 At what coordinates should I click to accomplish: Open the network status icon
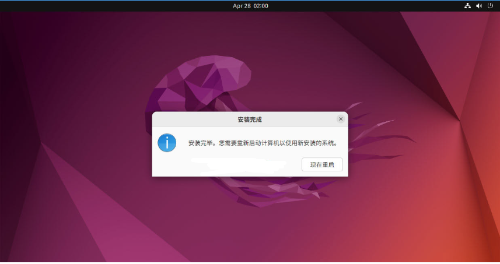click(467, 6)
